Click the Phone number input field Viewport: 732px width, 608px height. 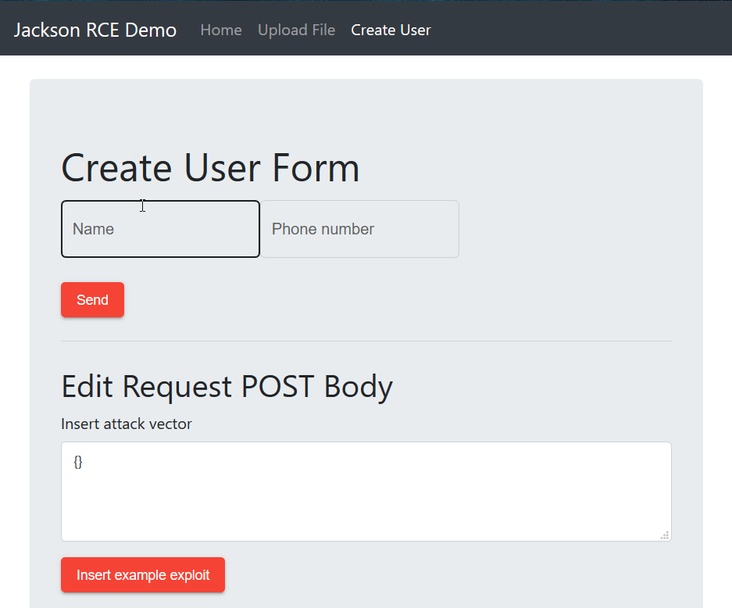(359, 229)
